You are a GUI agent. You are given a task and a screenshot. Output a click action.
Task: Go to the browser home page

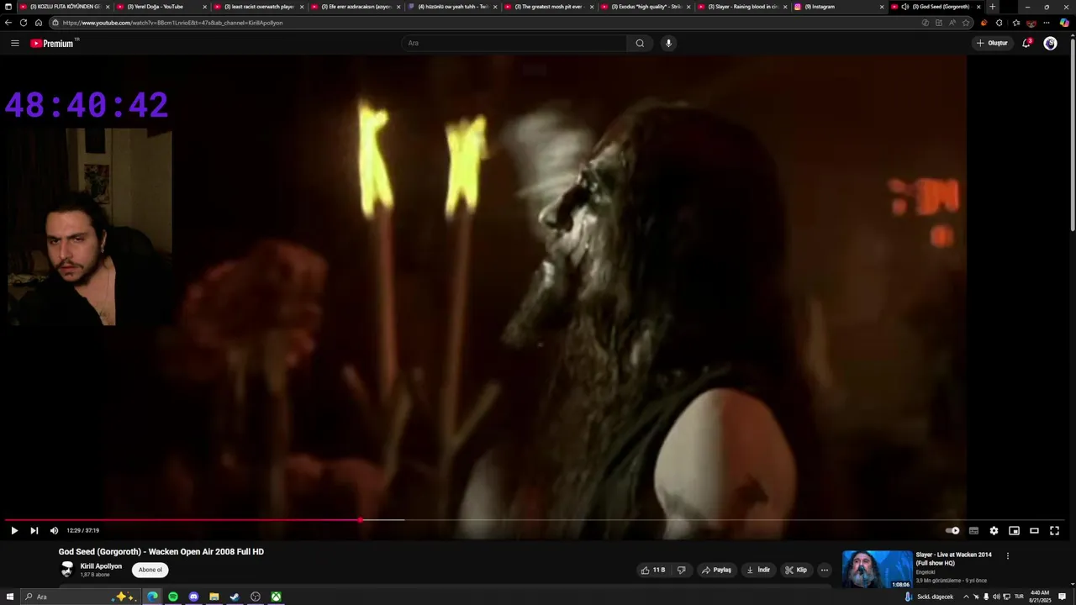[39, 23]
